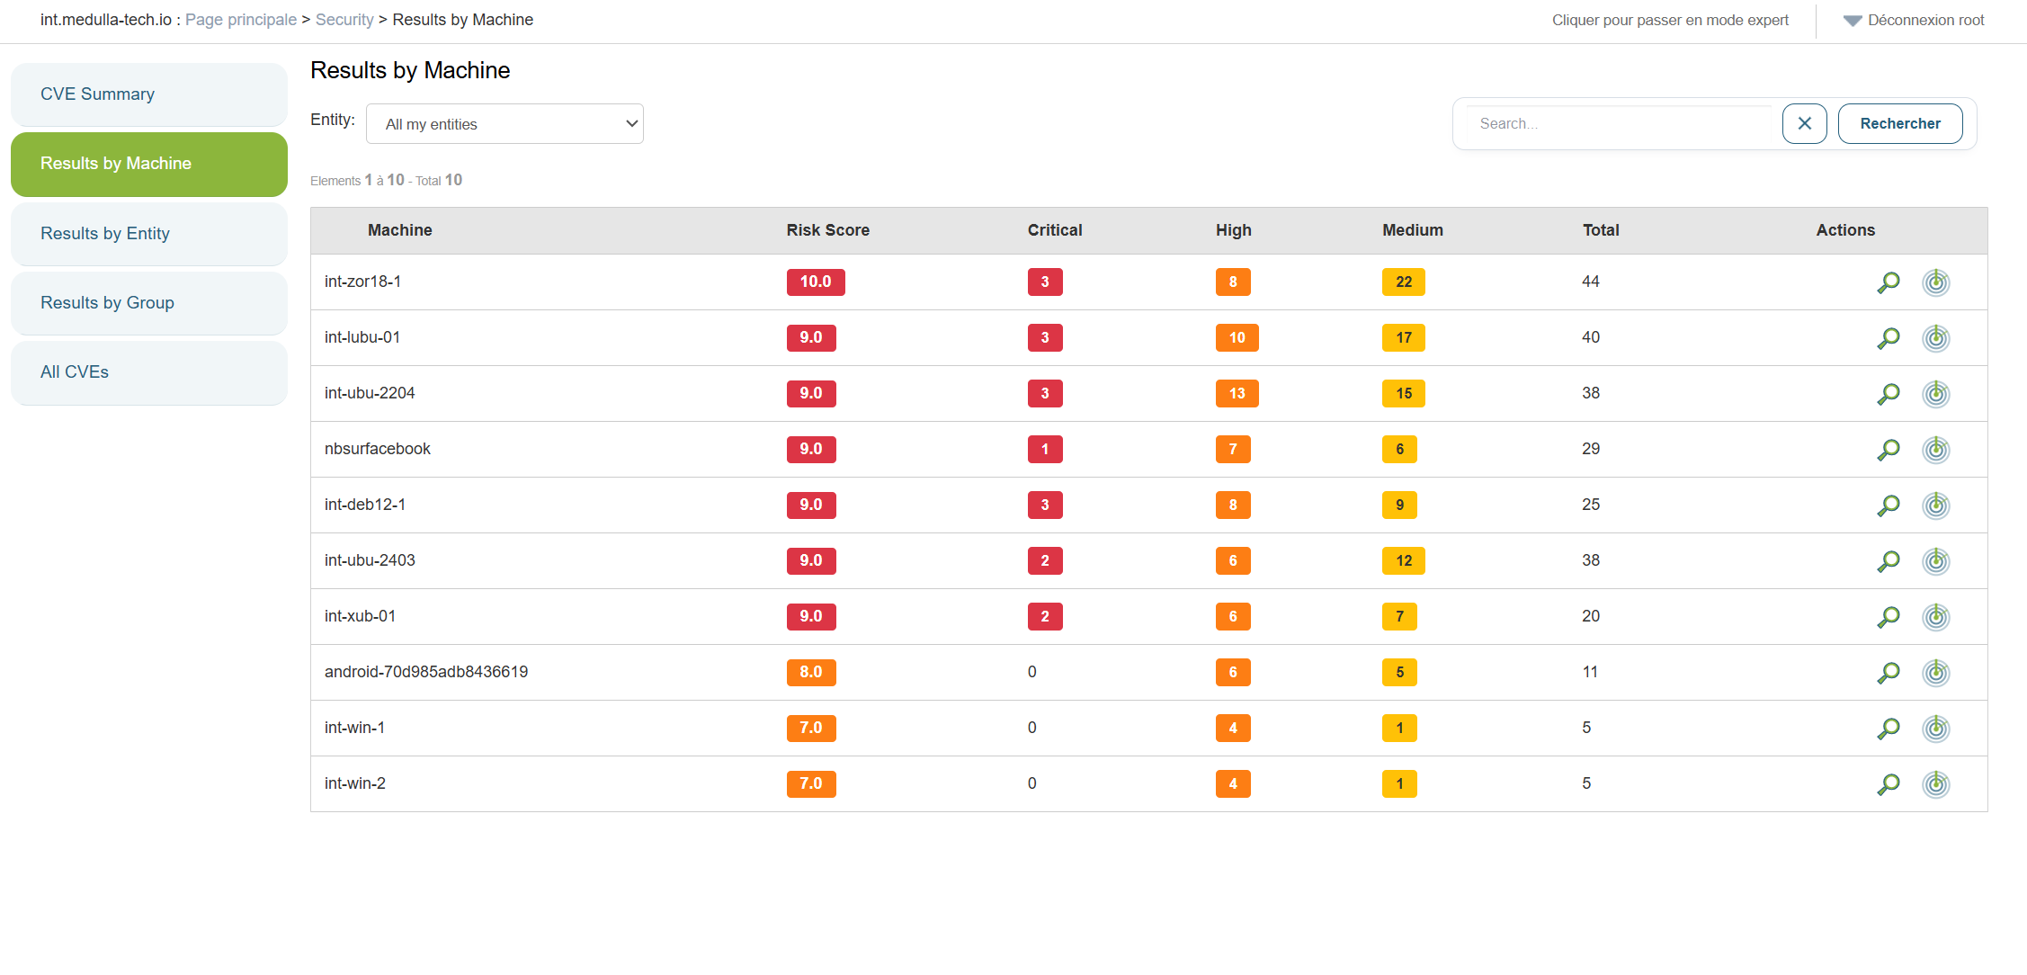The width and height of the screenshot is (2027, 975).
Task: Click scan target icon for nbsurfacebook
Action: tap(1935, 450)
